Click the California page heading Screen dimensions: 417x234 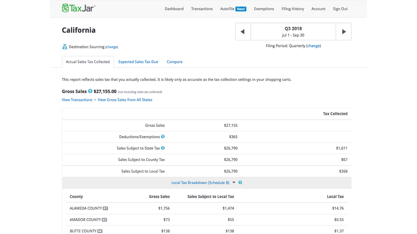pos(79,30)
